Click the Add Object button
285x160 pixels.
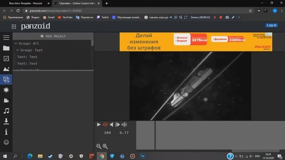click(53, 36)
